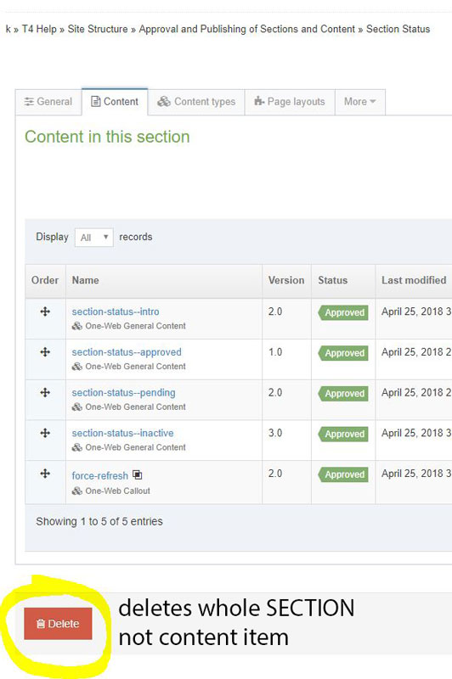Click content type icon under section-status--intro

coord(77,326)
